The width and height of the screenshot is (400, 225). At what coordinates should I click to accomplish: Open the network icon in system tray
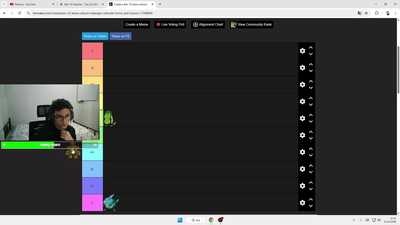point(374,220)
